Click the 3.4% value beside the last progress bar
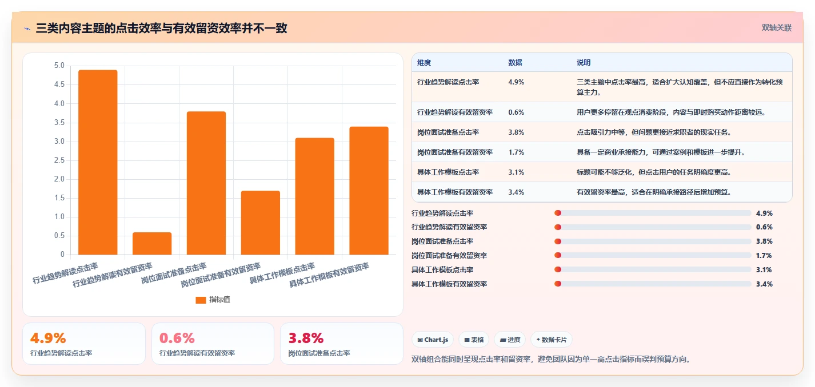This screenshot has height=387, width=815. [764, 284]
